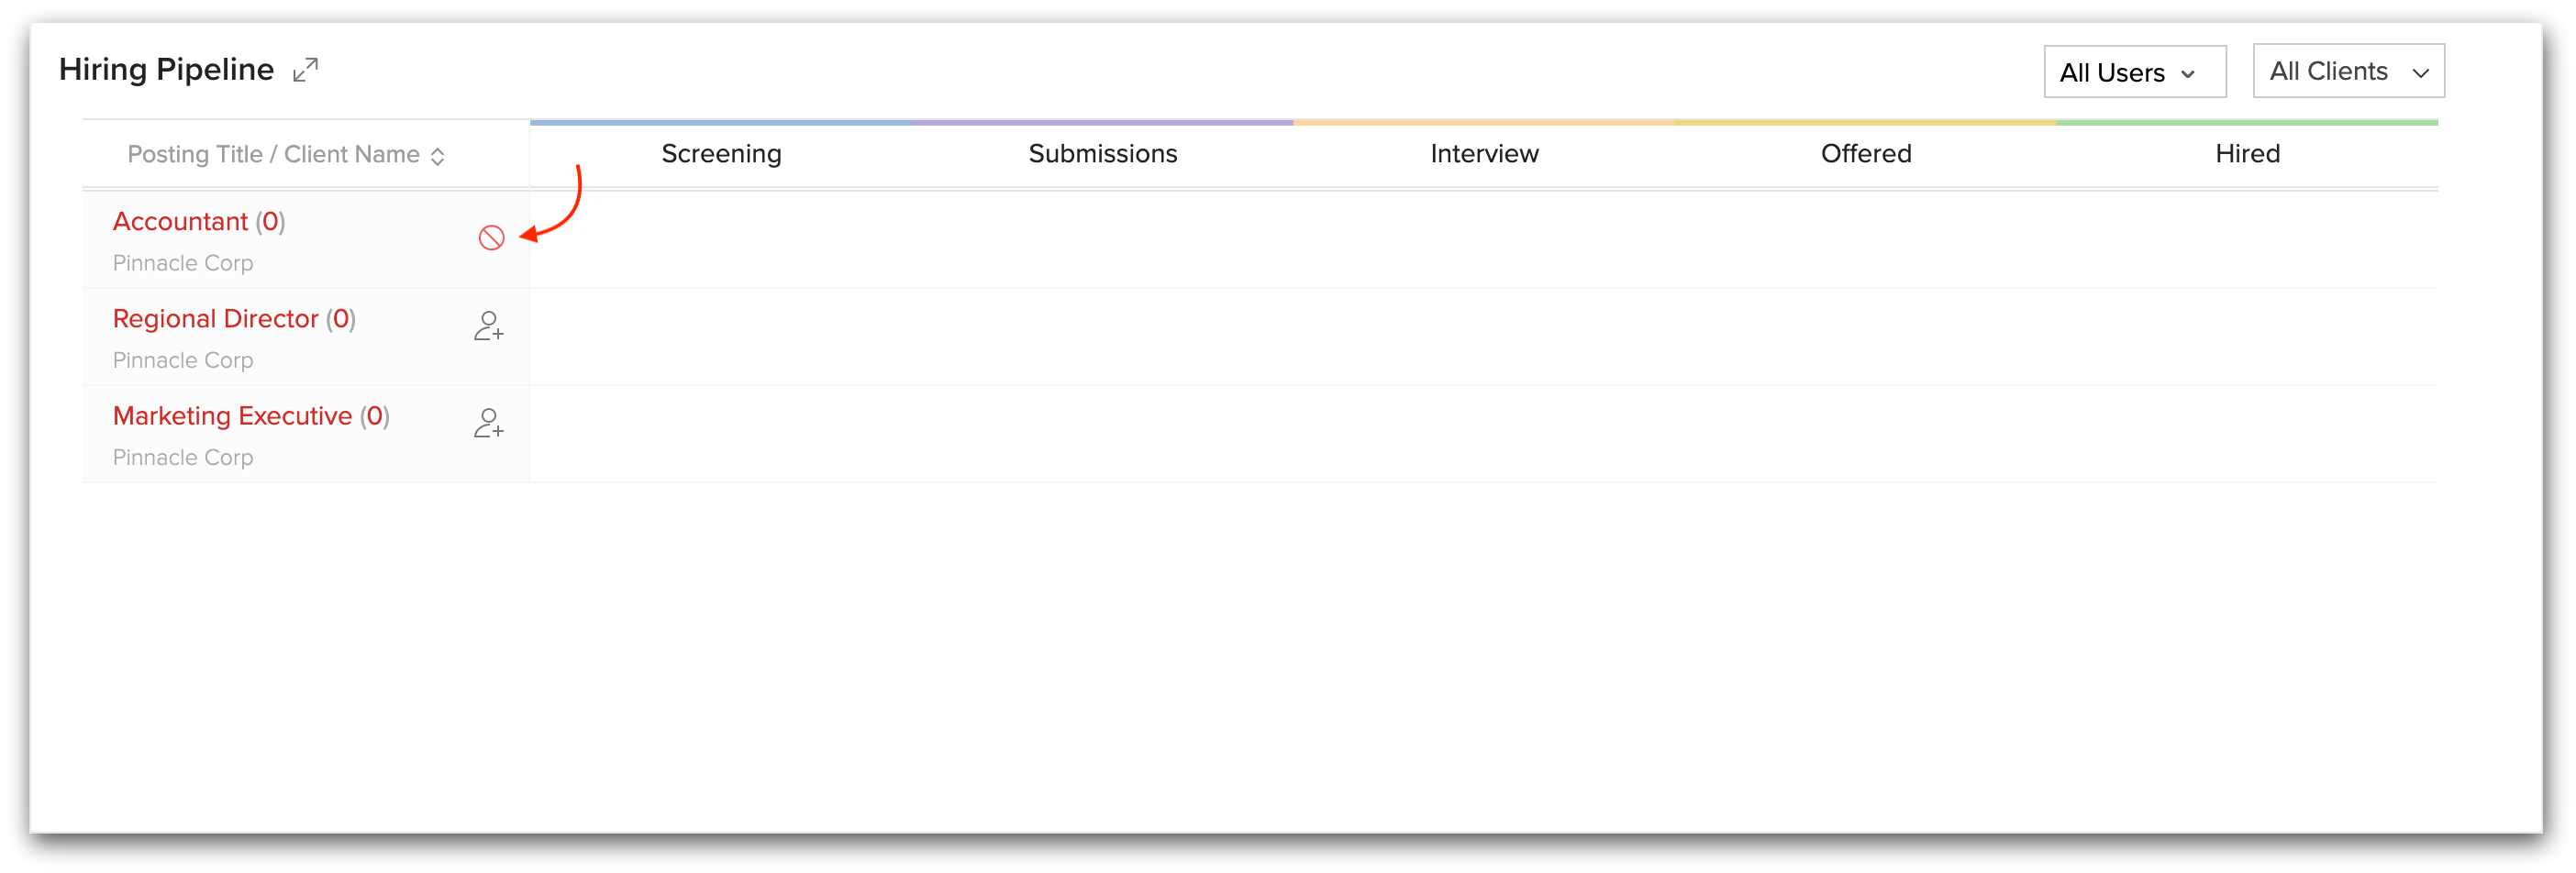
Task: Select the Offered stage column header
Action: point(1865,154)
